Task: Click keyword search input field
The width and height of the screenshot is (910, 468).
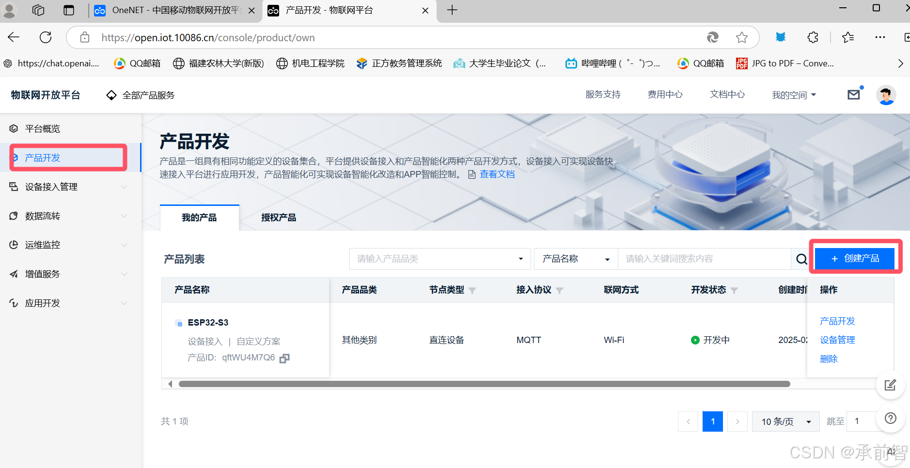Action: tap(704, 259)
